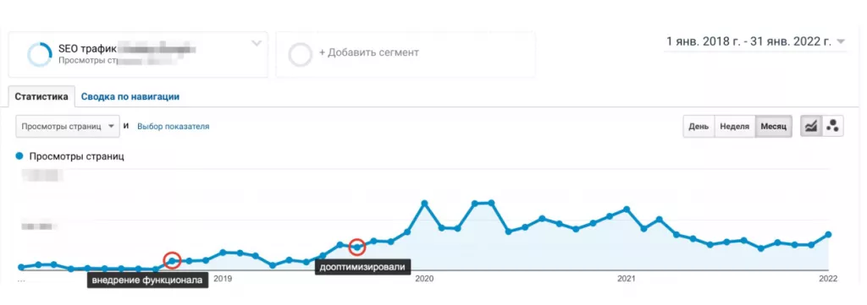Open the Статистика tab
Screen dimensions: 867x305
[x=41, y=96]
